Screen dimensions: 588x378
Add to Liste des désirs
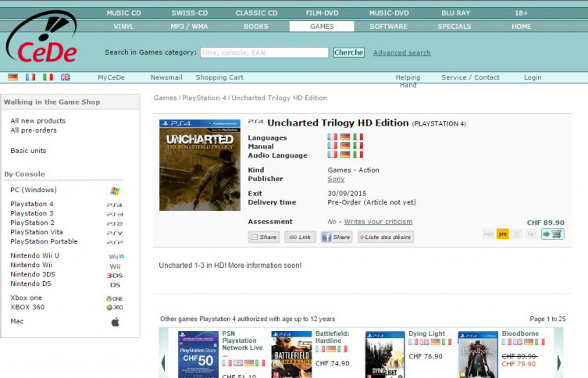[386, 237]
